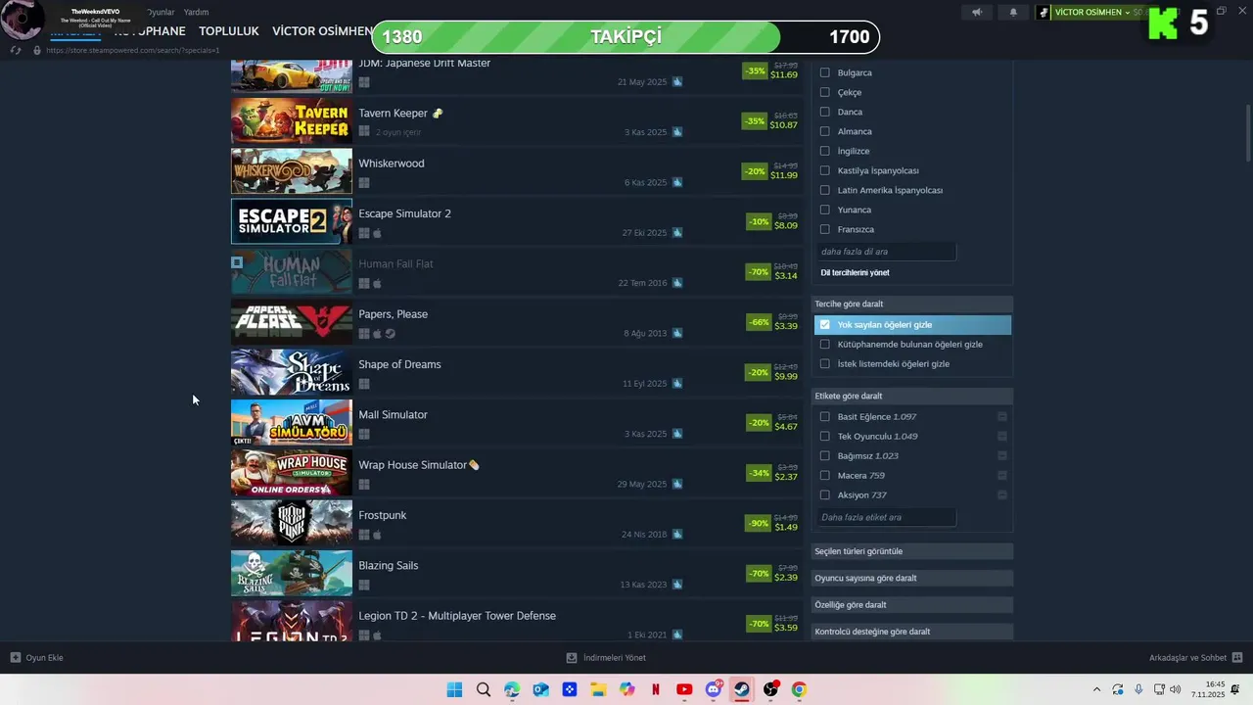Viewport: 1253px width, 705px height.
Task: Click the daha fazla dil ara field
Action: coord(886,252)
